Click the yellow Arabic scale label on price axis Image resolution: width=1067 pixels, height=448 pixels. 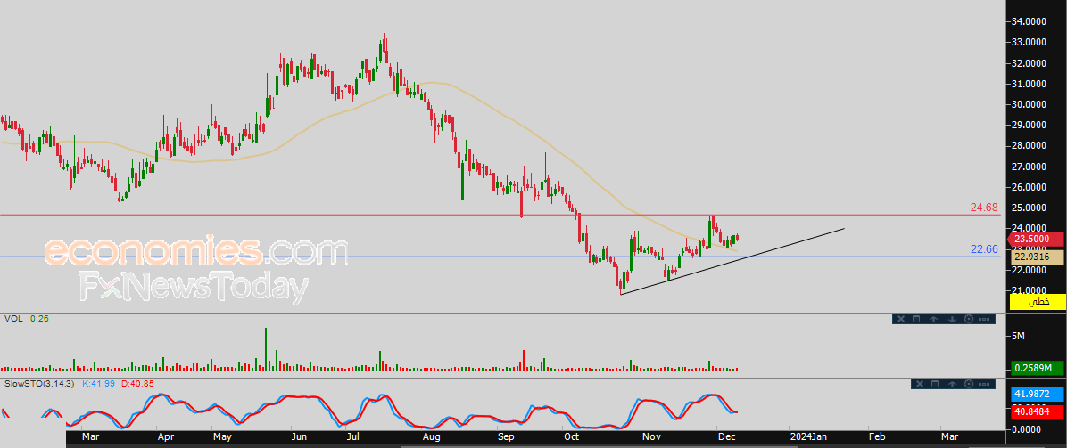click(x=1038, y=302)
